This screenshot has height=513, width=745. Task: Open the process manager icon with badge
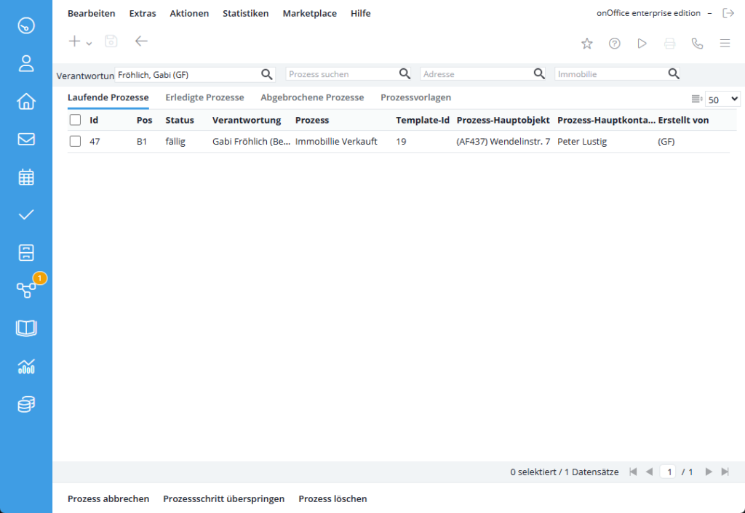coord(26,289)
